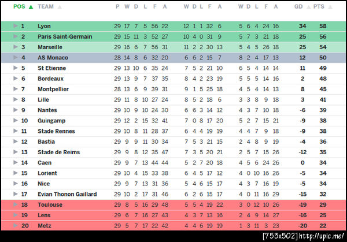Expand the Lyon row triangle
Screen dimensions: 347x242
click(x=16, y=26)
